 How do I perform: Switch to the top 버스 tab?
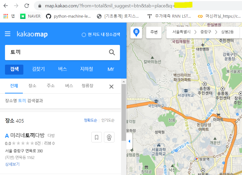click(x=62, y=69)
